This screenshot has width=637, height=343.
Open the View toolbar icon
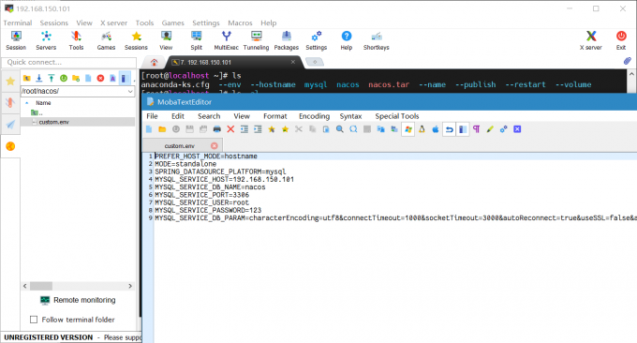(x=166, y=40)
